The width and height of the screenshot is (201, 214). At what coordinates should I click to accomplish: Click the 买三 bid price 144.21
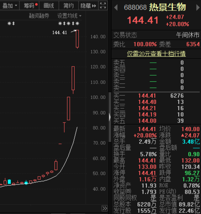click(147, 108)
